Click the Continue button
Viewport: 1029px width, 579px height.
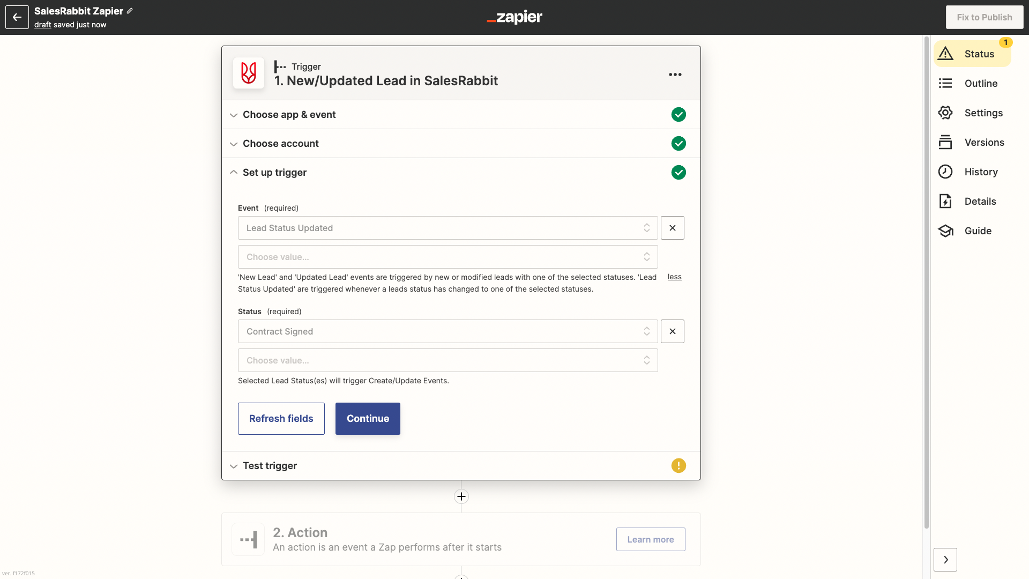point(368,419)
